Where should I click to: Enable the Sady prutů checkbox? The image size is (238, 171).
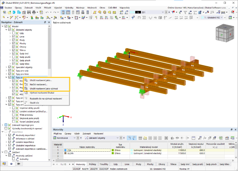(13, 57)
